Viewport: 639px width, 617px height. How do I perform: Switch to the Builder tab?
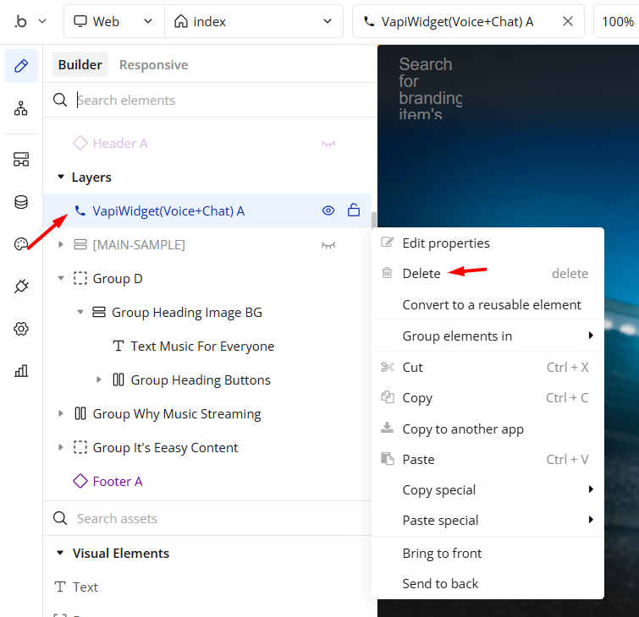click(x=80, y=64)
